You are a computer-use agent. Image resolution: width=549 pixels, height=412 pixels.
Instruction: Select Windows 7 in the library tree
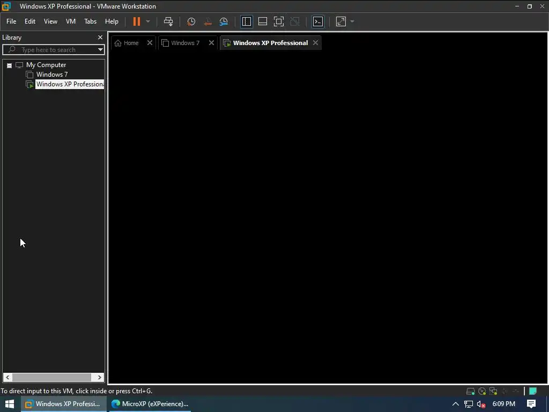[x=52, y=74]
